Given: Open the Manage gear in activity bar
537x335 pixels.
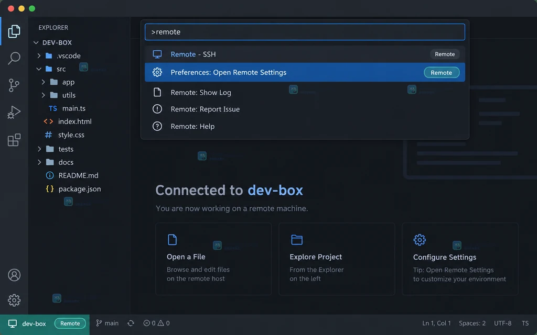Looking at the screenshot, I should (14, 300).
